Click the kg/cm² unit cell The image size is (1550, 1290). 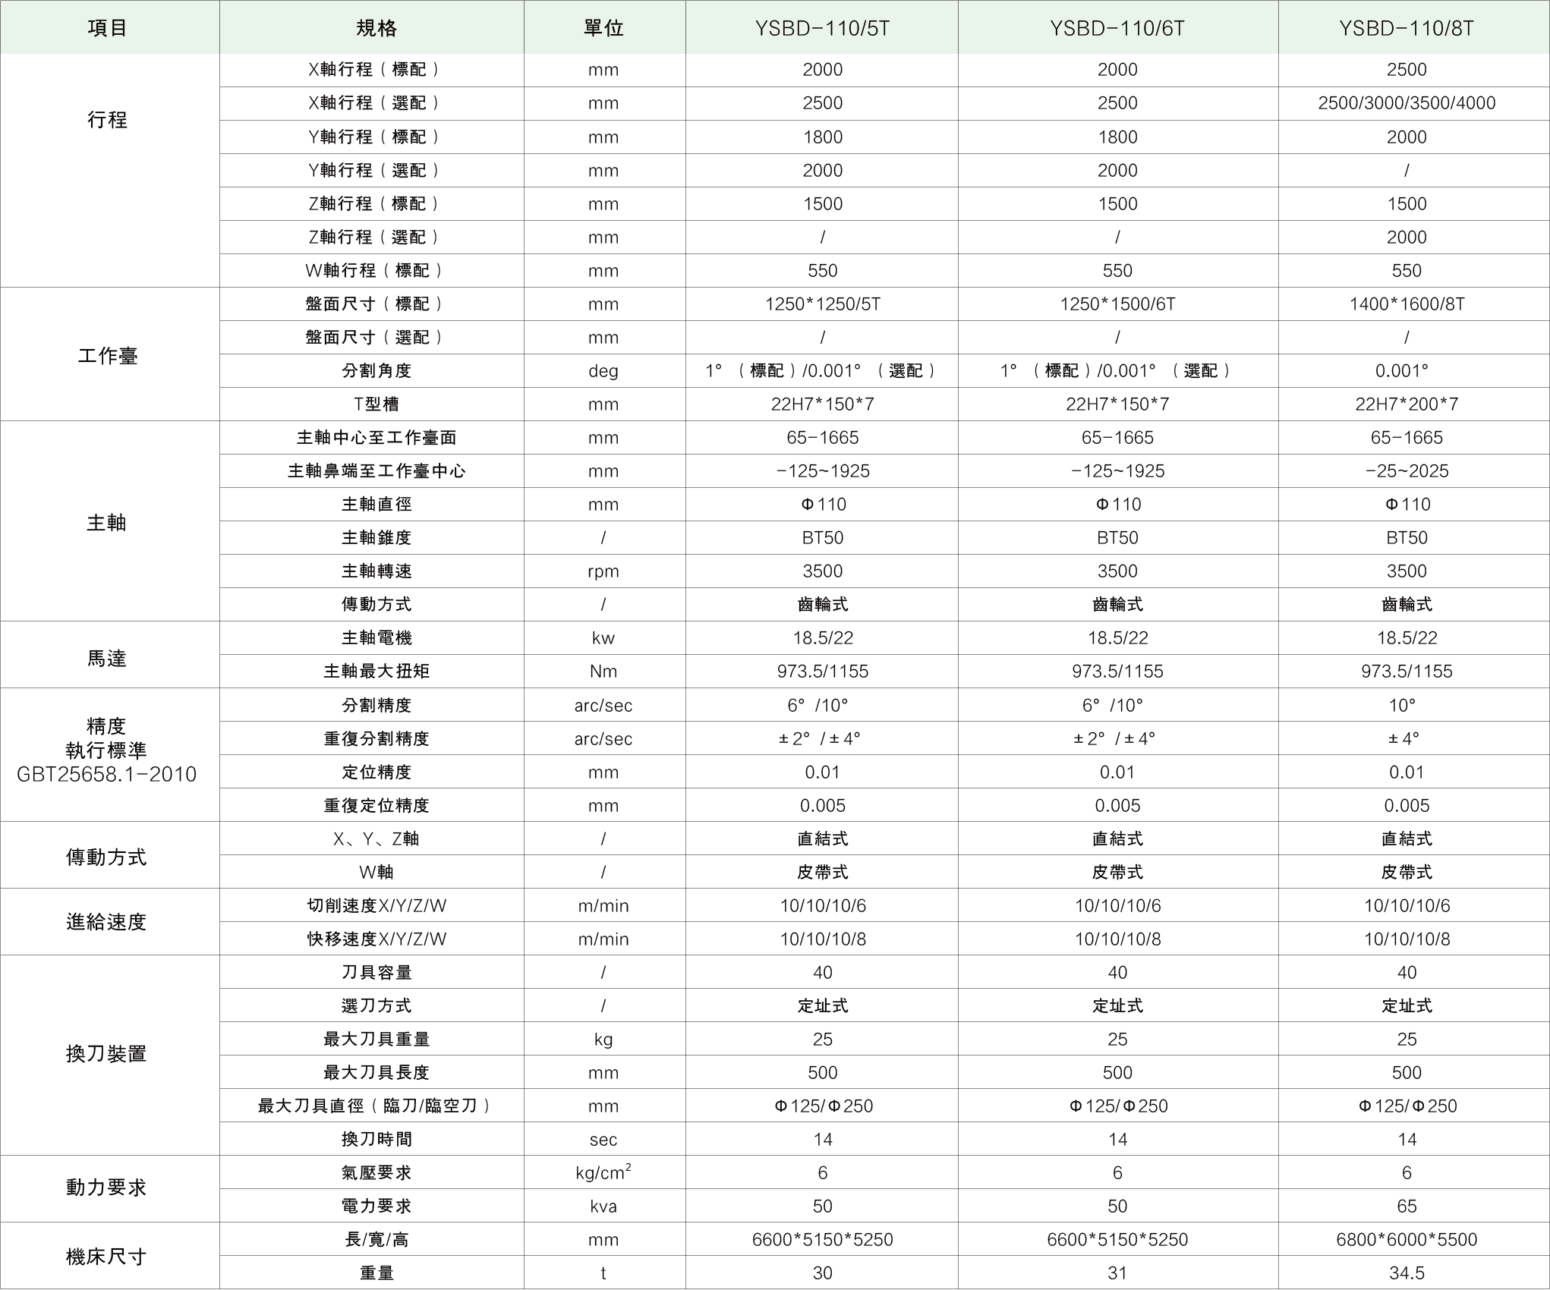(603, 1172)
